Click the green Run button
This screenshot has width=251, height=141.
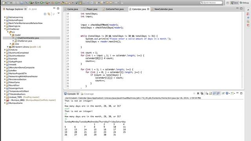coord(41,3)
